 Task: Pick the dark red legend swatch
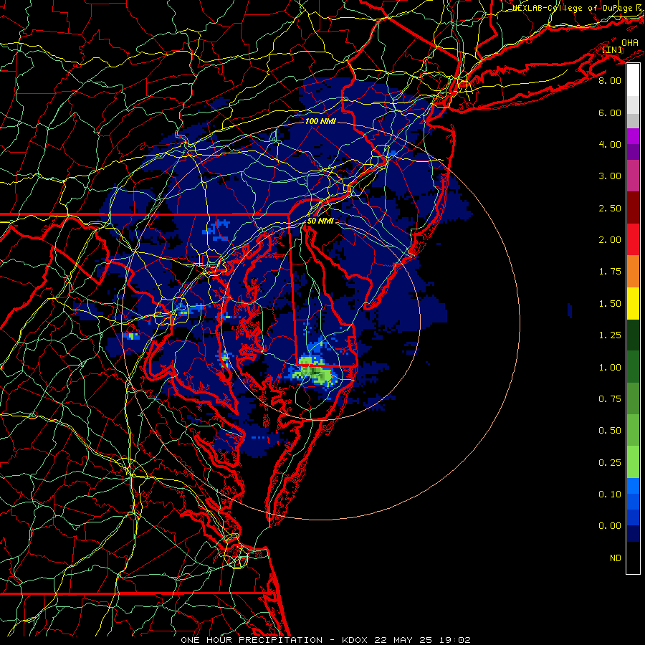point(633,208)
